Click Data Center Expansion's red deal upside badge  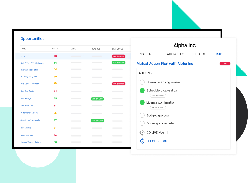click(119, 84)
